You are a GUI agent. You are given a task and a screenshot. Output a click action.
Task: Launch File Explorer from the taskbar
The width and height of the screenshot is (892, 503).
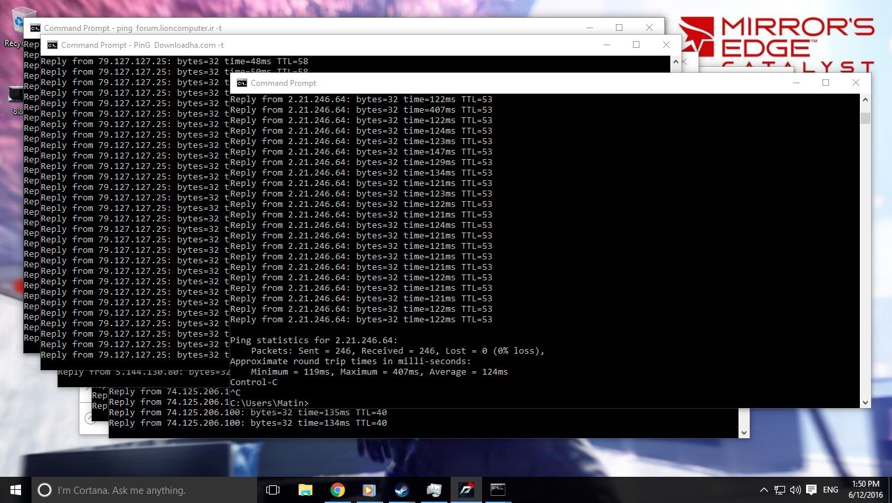(305, 490)
